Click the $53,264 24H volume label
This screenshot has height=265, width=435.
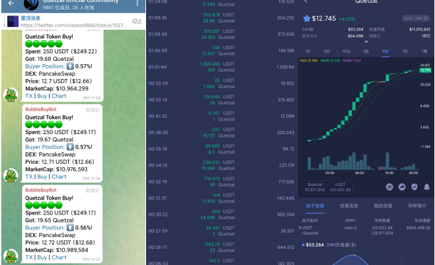pos(315,245)
